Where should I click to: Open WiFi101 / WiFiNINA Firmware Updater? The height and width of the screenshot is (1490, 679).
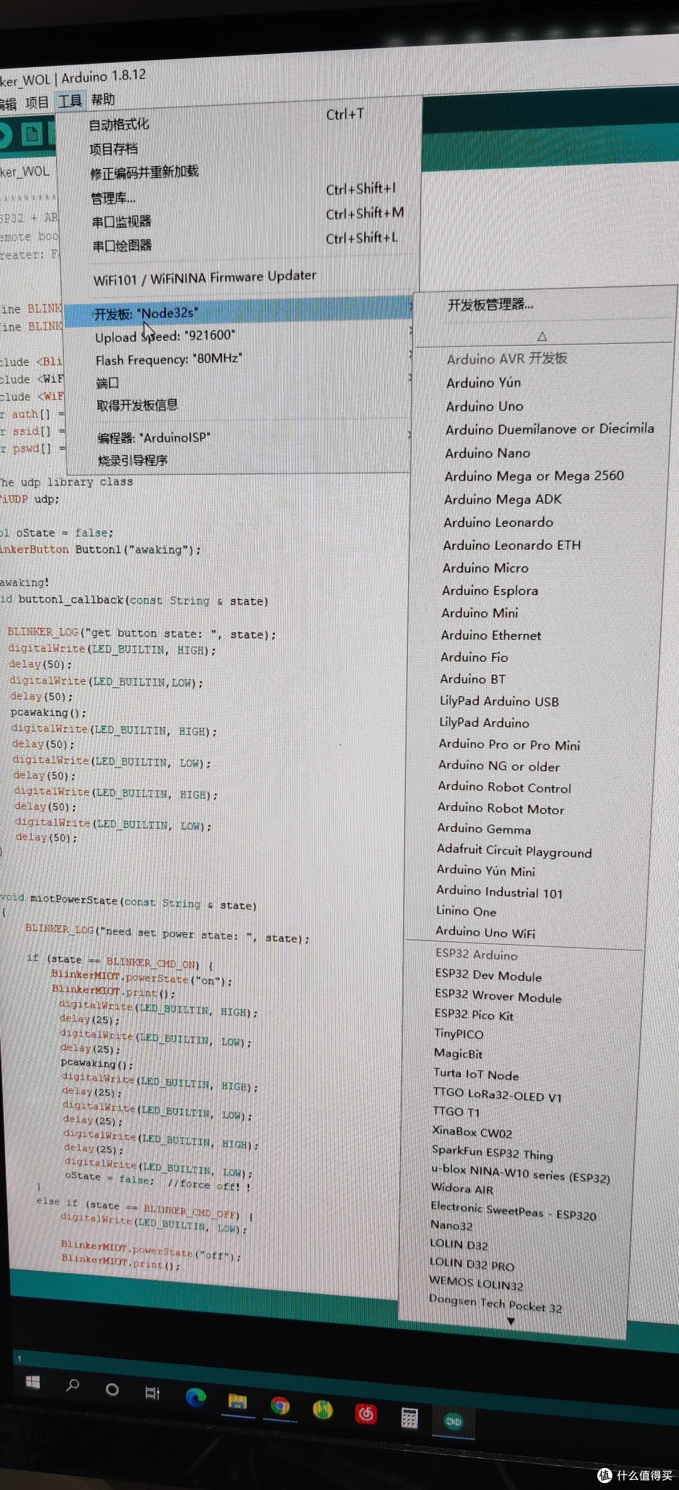205,277
